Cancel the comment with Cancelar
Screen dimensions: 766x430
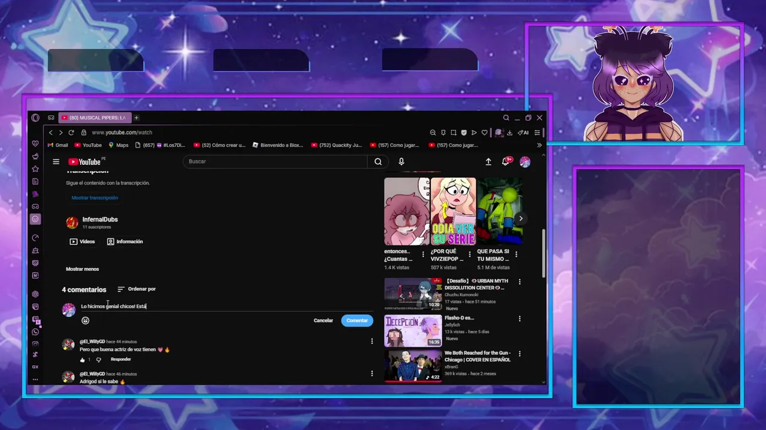click(323, 321)
